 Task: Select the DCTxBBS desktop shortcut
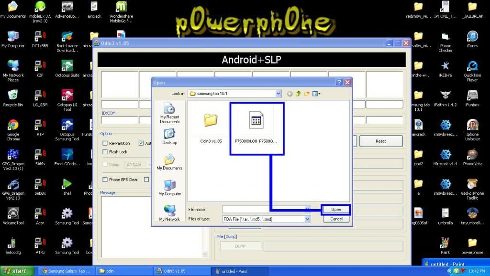coord(40,39)
